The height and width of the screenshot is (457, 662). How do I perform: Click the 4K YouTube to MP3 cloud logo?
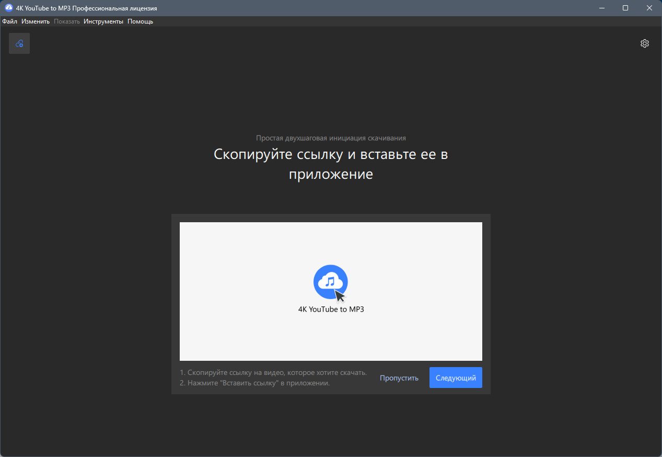[x=331, y=283]
